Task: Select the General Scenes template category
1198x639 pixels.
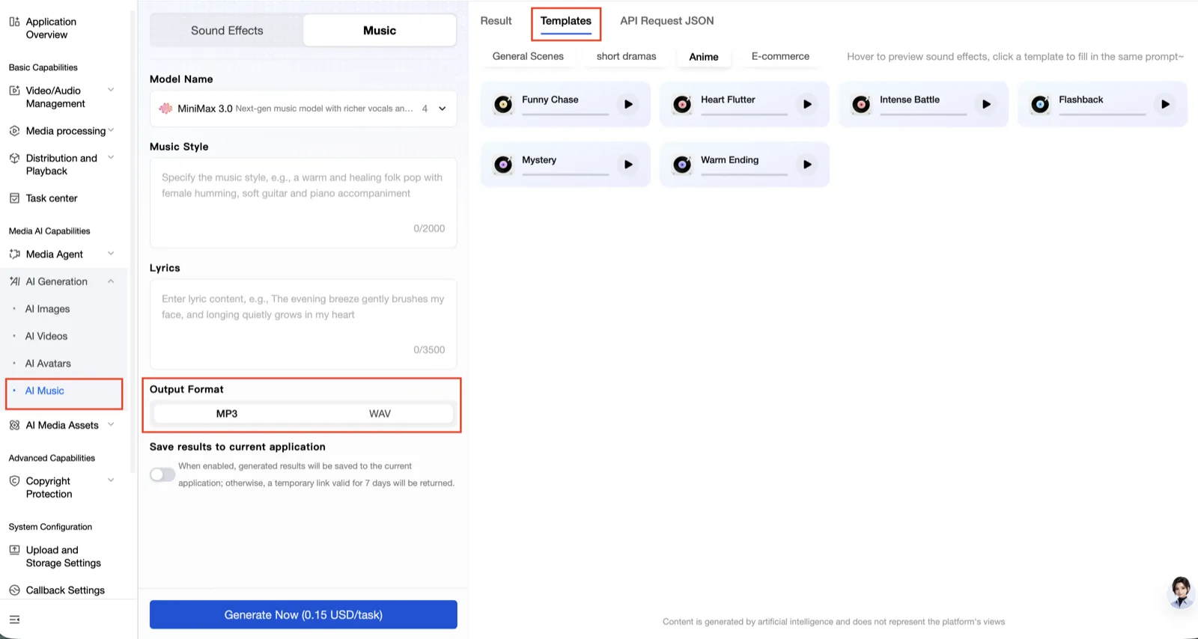Action: tap(528, 56)
